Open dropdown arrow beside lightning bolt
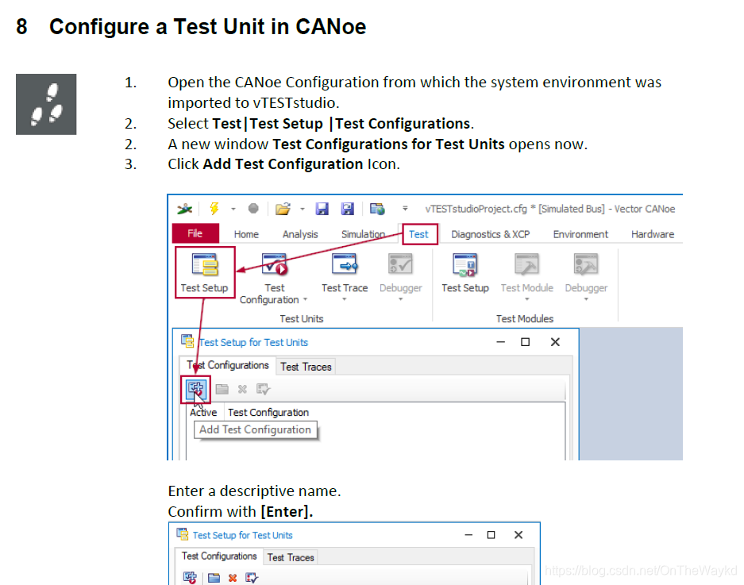Viewport: 744px width, 585px height. pos(233,209)
